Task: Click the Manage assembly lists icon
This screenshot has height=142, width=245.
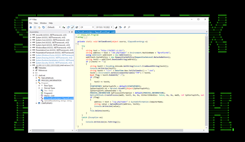Action: pyautogui.click(x=64, y=27)
